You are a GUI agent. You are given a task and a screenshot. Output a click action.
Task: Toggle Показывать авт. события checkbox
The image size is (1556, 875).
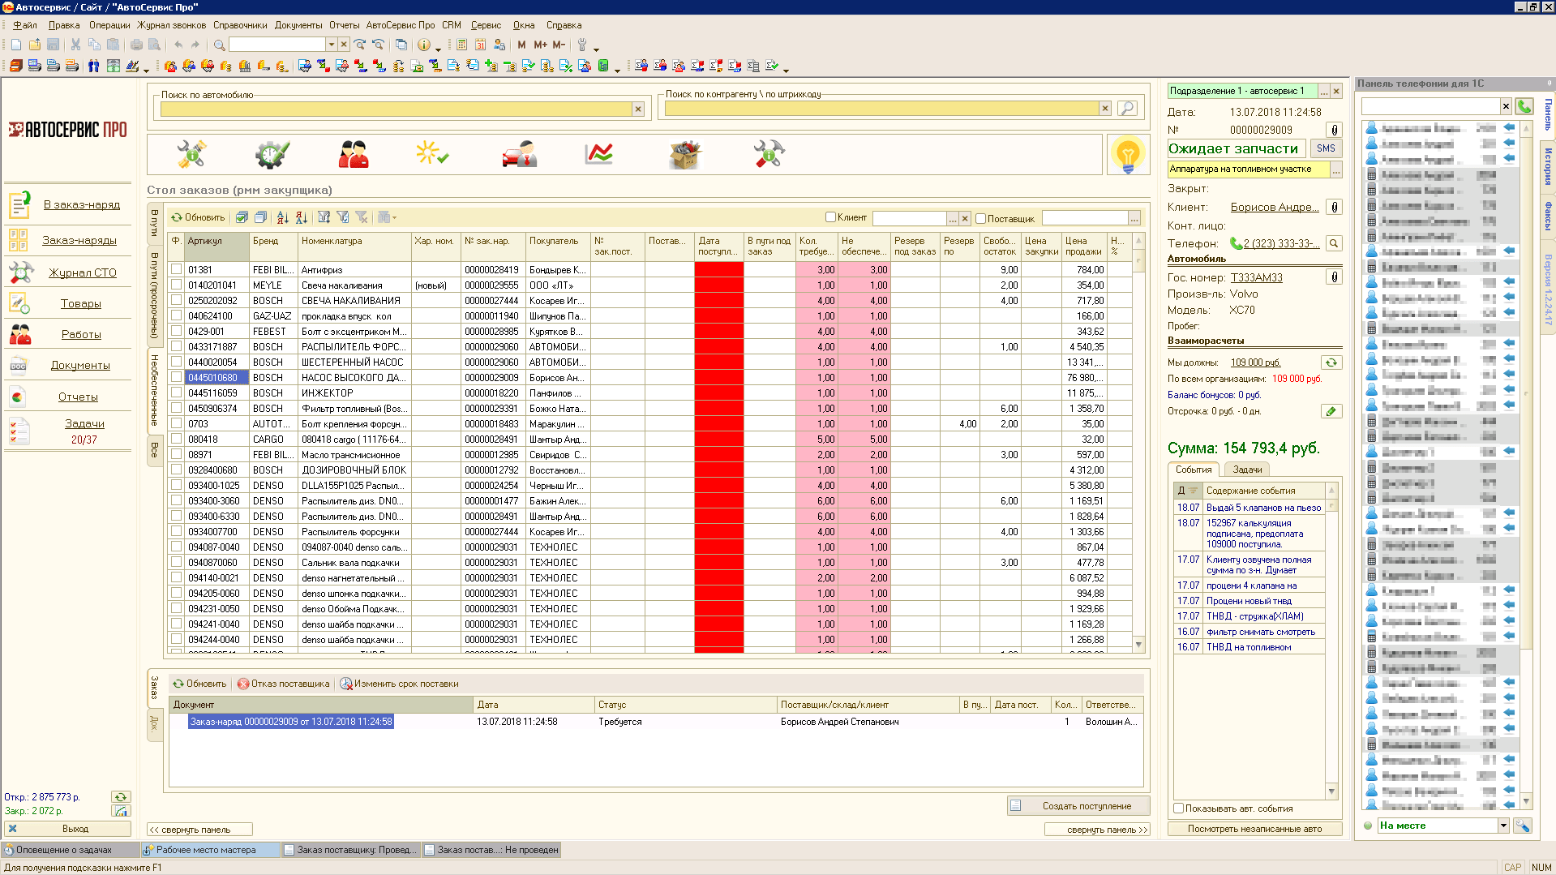tap(1179, 809)
